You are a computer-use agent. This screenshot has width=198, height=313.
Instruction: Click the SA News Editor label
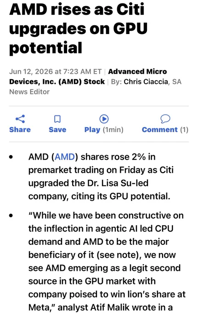coord(95,87)
